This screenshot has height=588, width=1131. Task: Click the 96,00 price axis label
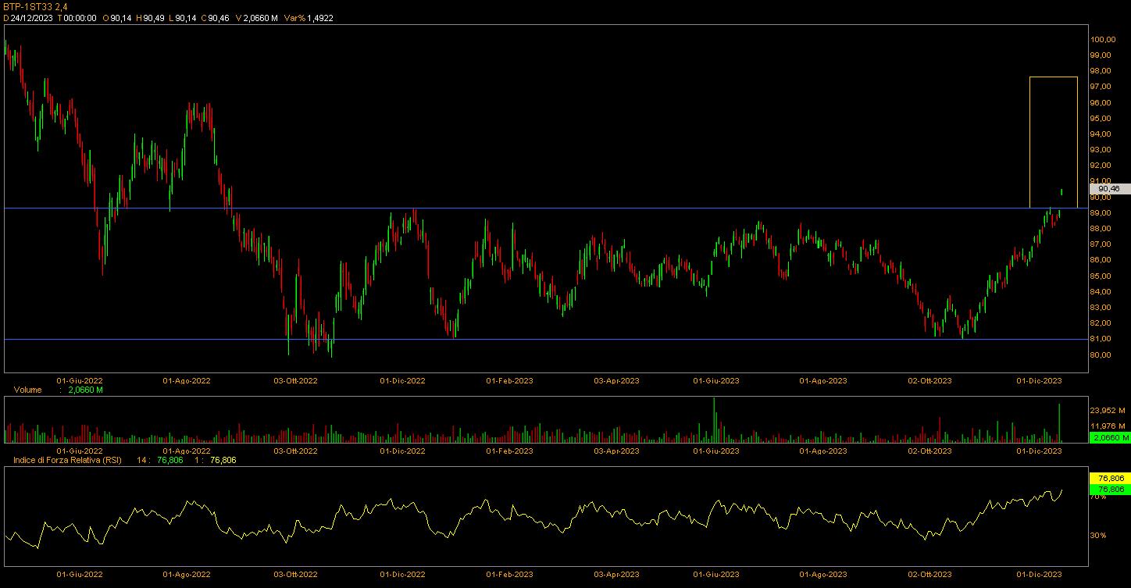[1101, 103]
